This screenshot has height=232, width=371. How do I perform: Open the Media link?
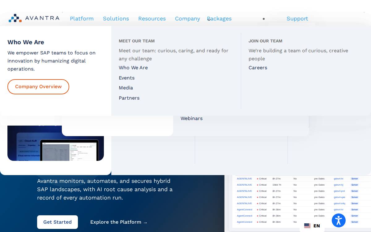click(126, 88)
